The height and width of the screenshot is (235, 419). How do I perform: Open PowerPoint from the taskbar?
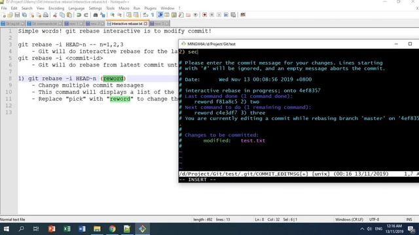[52, 229]
